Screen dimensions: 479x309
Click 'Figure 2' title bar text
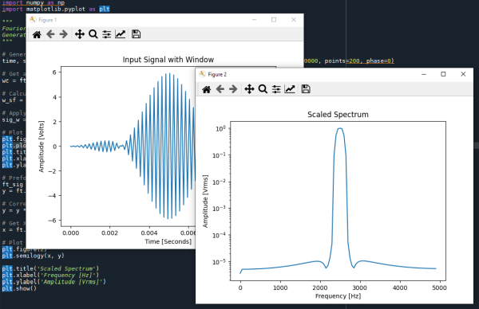coord(217,74)
